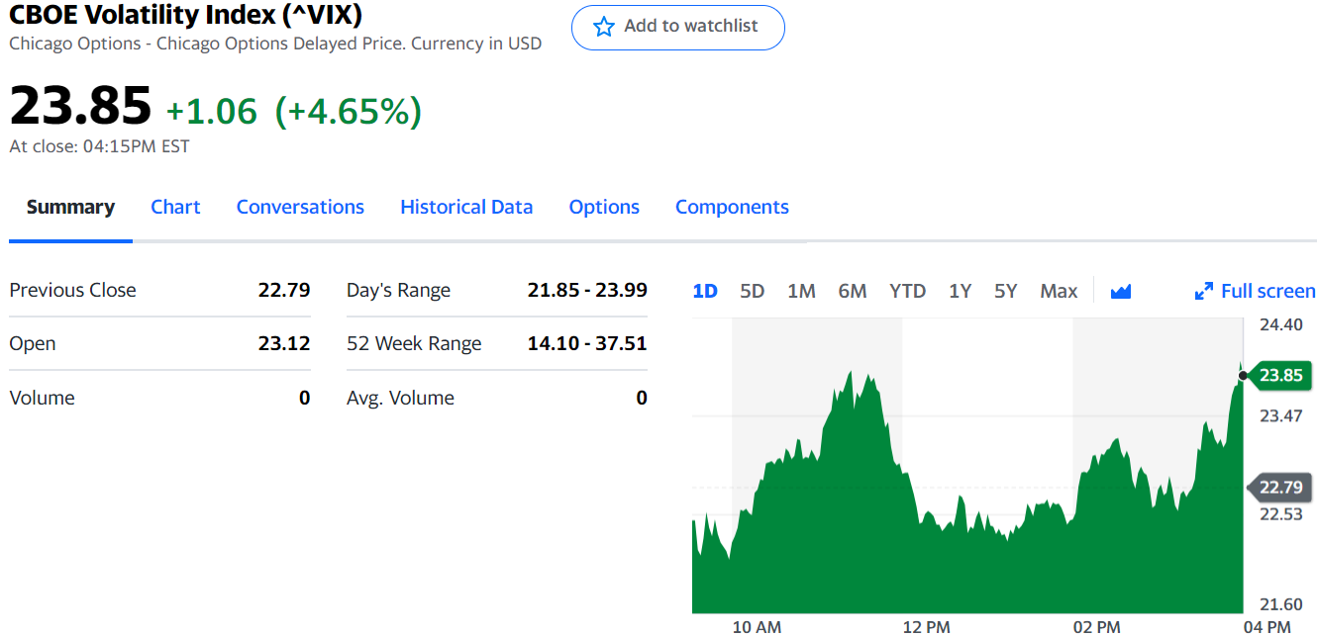Click the At close: 04:15PM EST text
The height and width of the screenshot is (636, 1317).
(x=99, y=146)
